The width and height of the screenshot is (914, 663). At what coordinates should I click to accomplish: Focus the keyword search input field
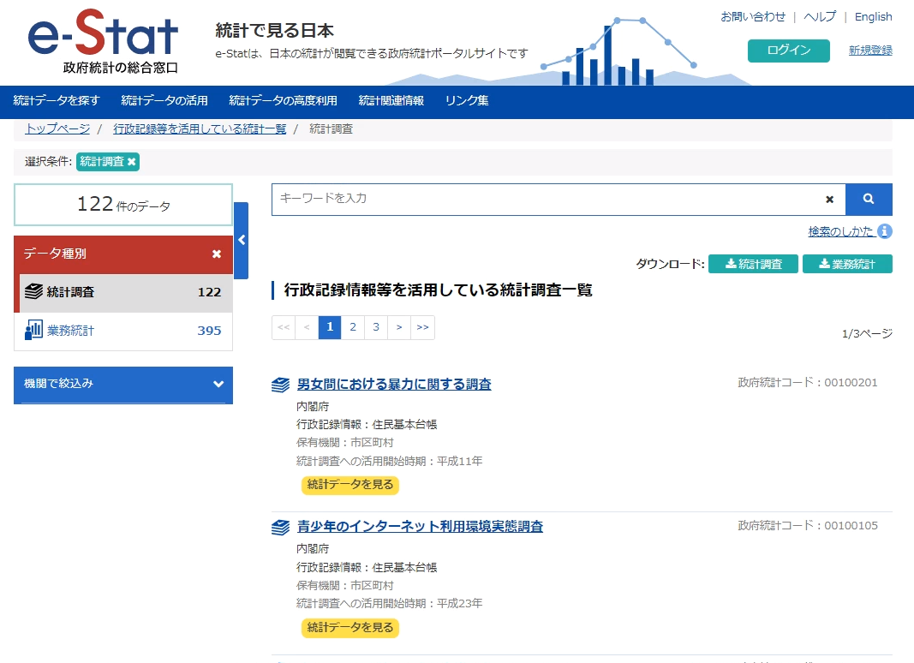pyautogui.click(x=548, y=199)
